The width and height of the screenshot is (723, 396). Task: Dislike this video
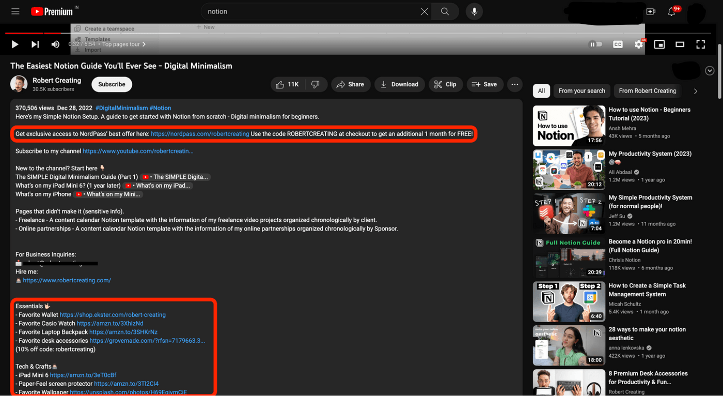pos(316,84)
